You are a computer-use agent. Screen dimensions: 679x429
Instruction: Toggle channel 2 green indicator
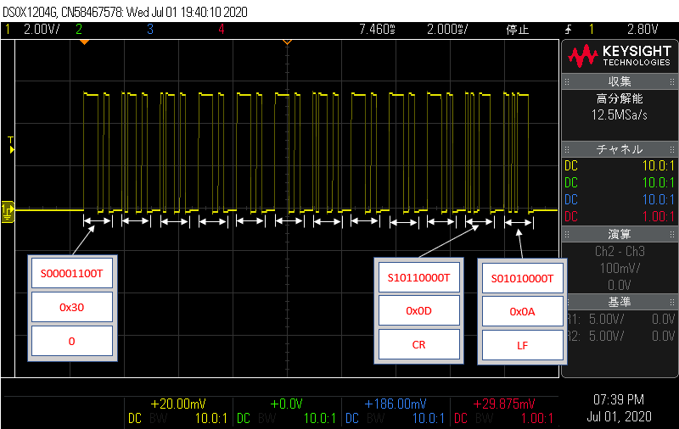[x=80, y=29]
